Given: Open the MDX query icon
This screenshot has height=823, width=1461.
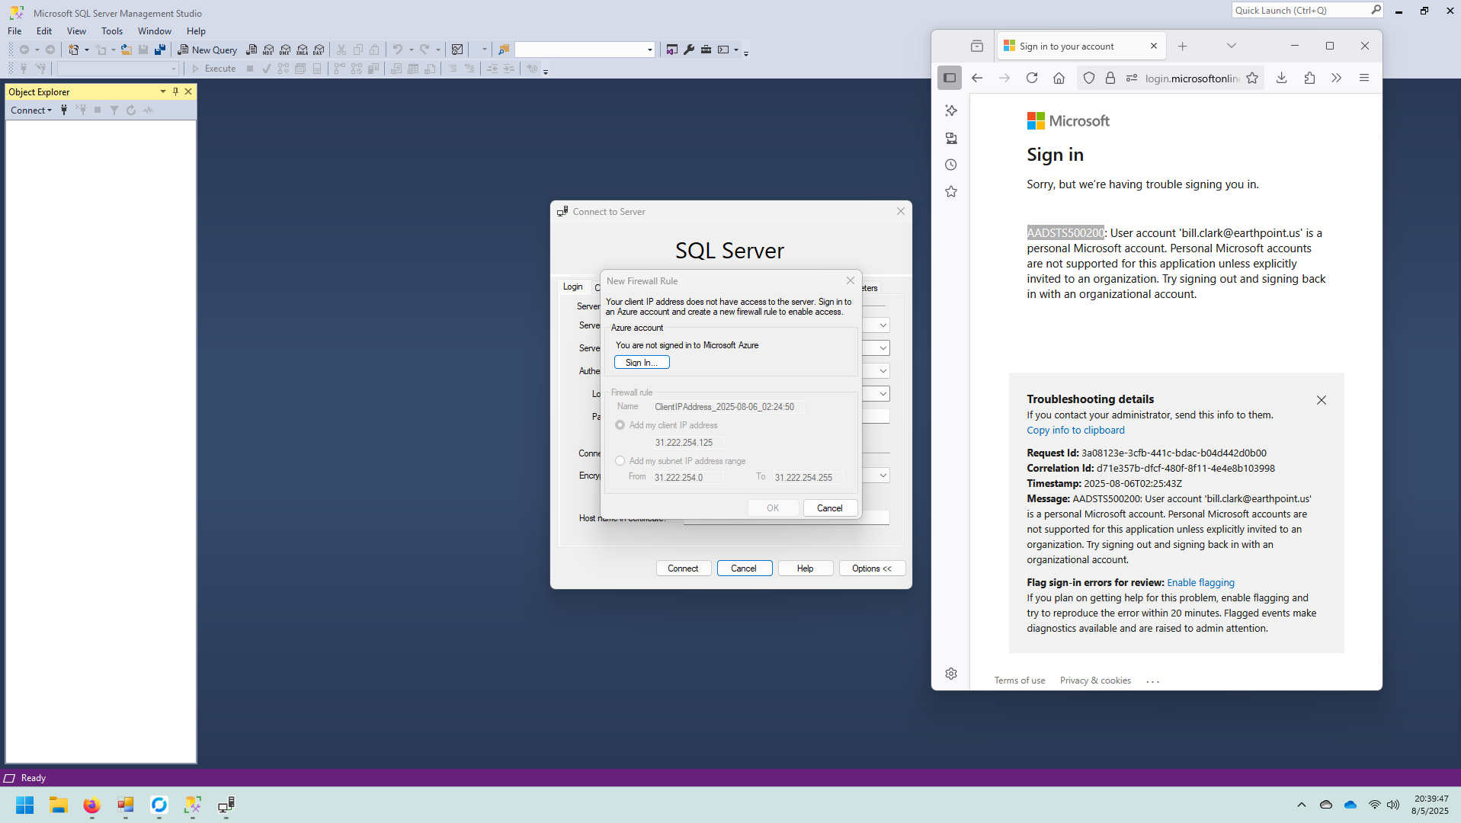Looking at the screenshot, I should pyautogui.click(x=268, y=50).
